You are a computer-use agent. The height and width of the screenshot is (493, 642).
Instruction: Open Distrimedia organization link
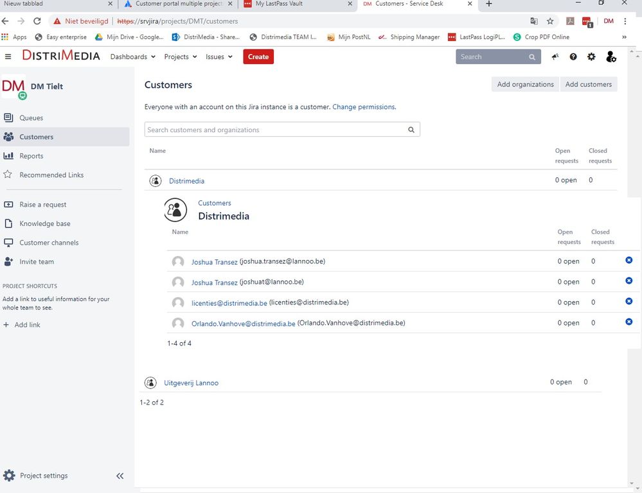[187, 181]
